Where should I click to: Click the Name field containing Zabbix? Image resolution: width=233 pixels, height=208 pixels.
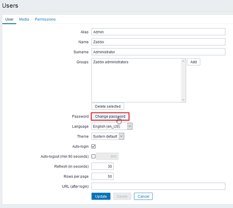click(x=158, y=42)
